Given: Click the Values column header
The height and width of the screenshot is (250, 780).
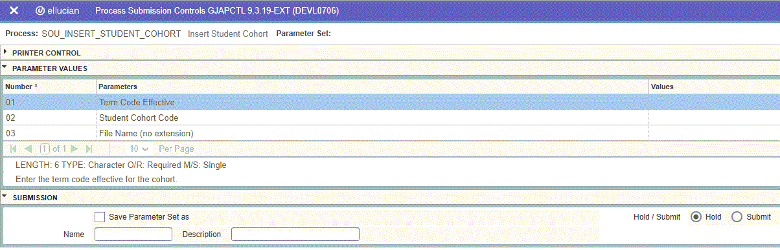Looking at the screenshot, I should click(714, 87).
